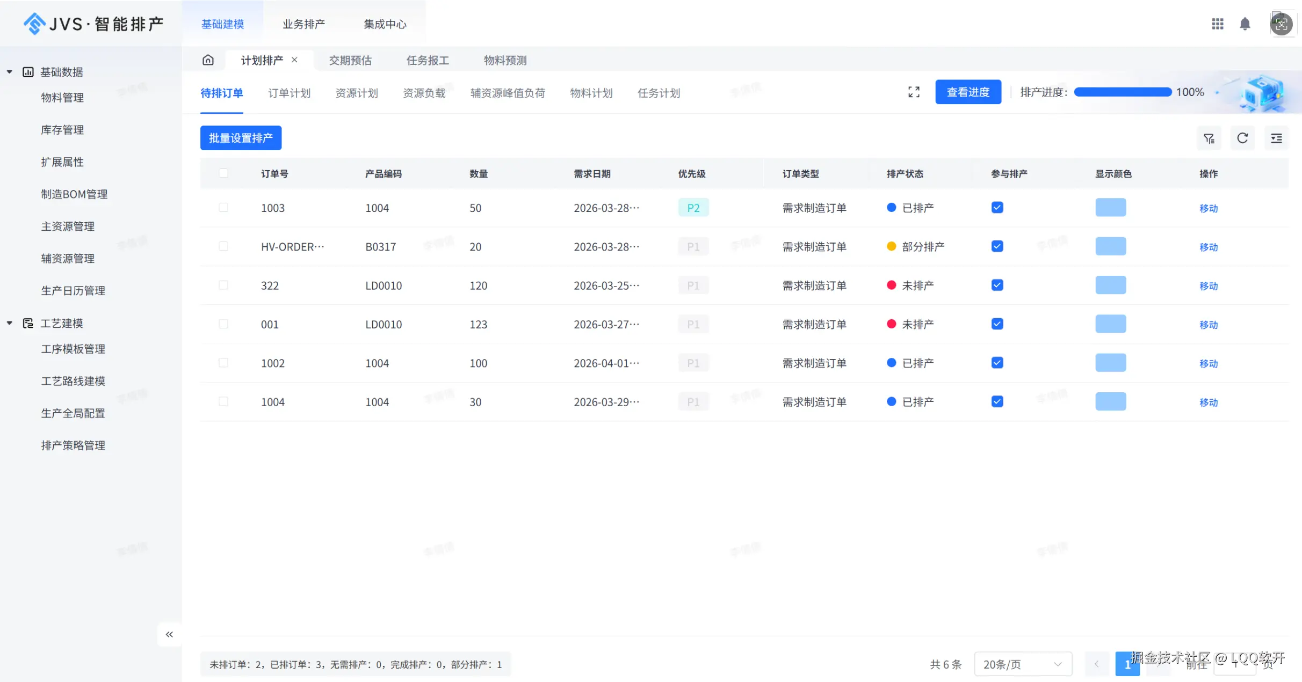Open the apps grid icon in top bar
1302x682 pixels.
(1218, 24)
